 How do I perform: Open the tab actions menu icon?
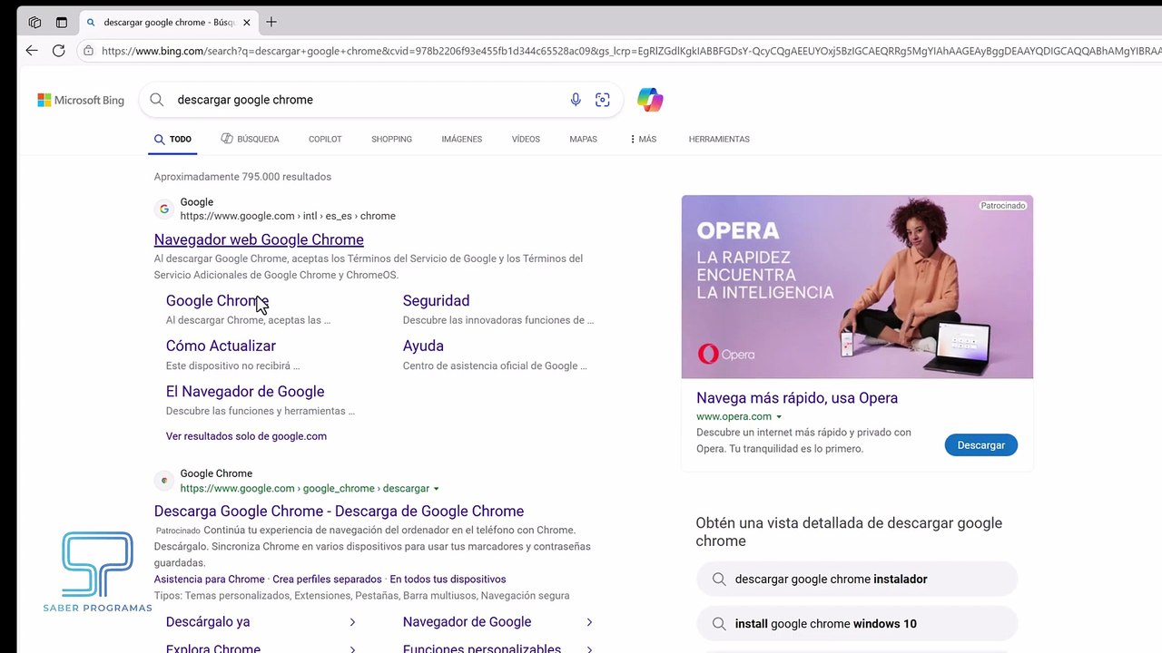[62, 23]
